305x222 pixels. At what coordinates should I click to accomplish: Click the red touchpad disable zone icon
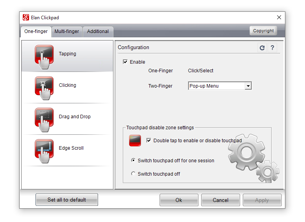[x=135, y=140]
